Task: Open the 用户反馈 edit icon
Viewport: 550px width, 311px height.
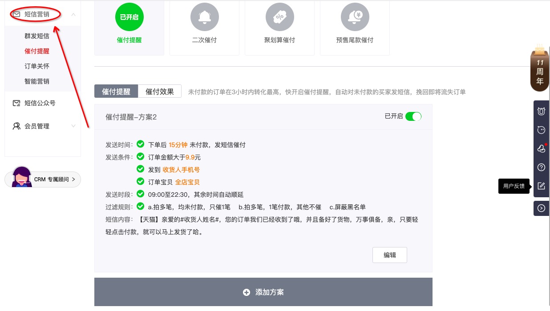Action: (x=541, y=186)
